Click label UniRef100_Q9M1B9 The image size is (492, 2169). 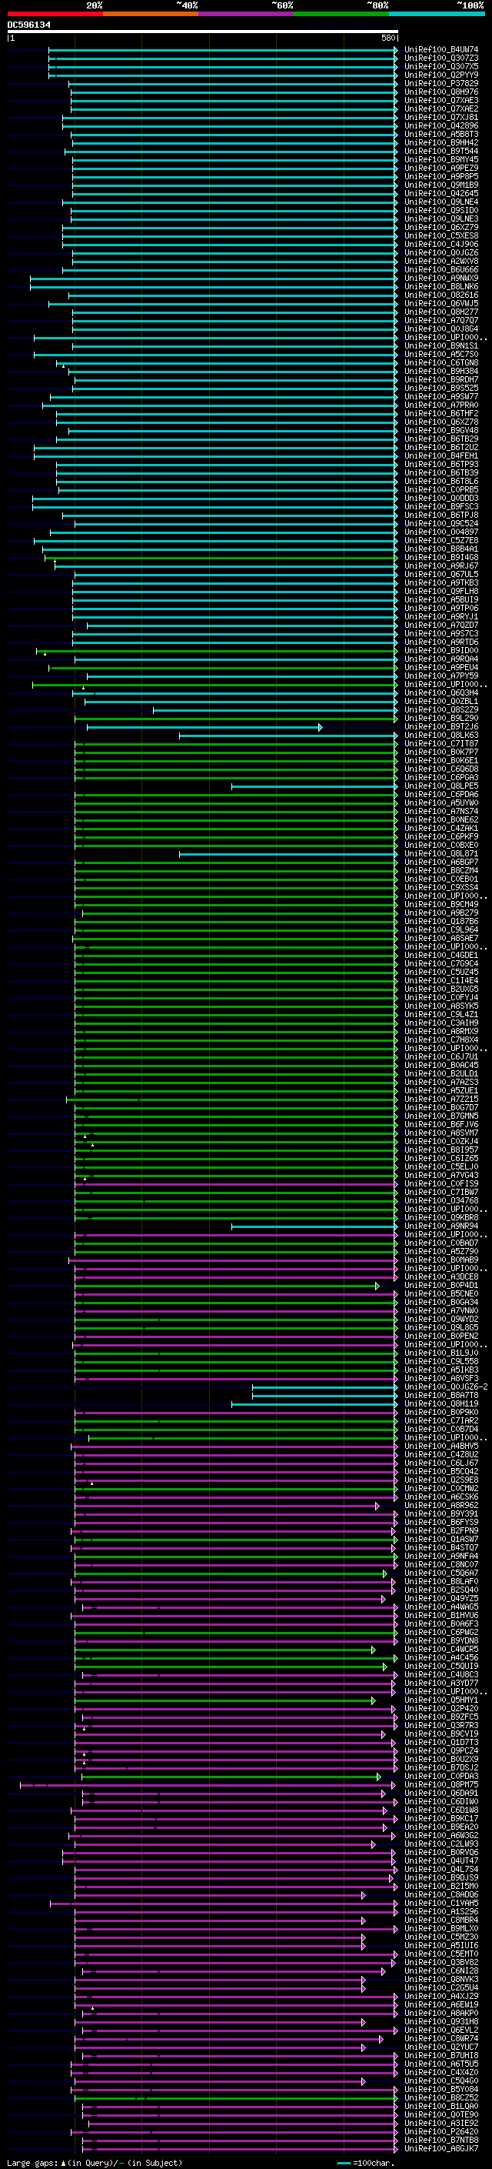click(441, 185)
